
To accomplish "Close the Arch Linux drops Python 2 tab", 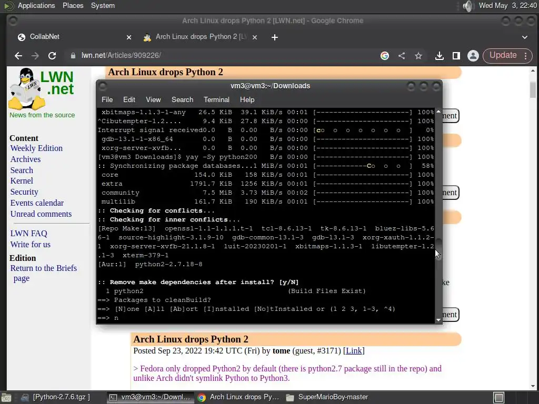I will click(255, 37).
